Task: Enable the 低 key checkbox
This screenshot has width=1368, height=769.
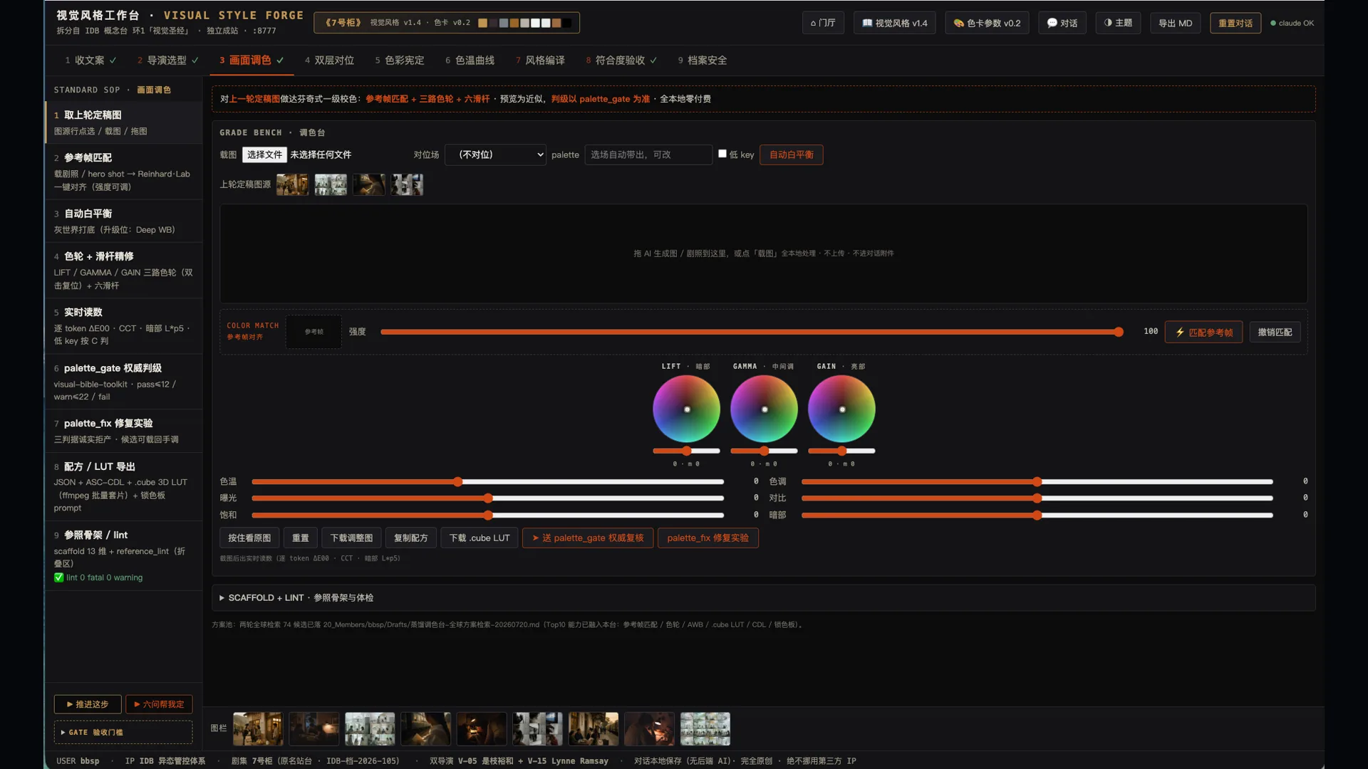Action: click(x=722, y=154)
